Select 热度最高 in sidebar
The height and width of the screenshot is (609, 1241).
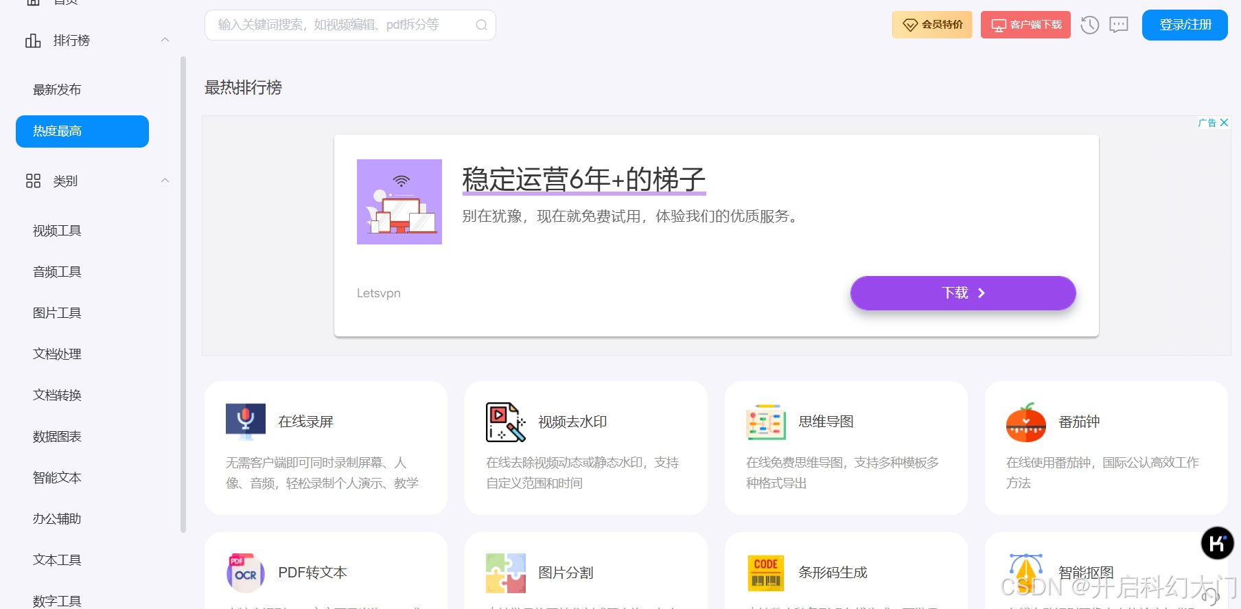point(82,131)
